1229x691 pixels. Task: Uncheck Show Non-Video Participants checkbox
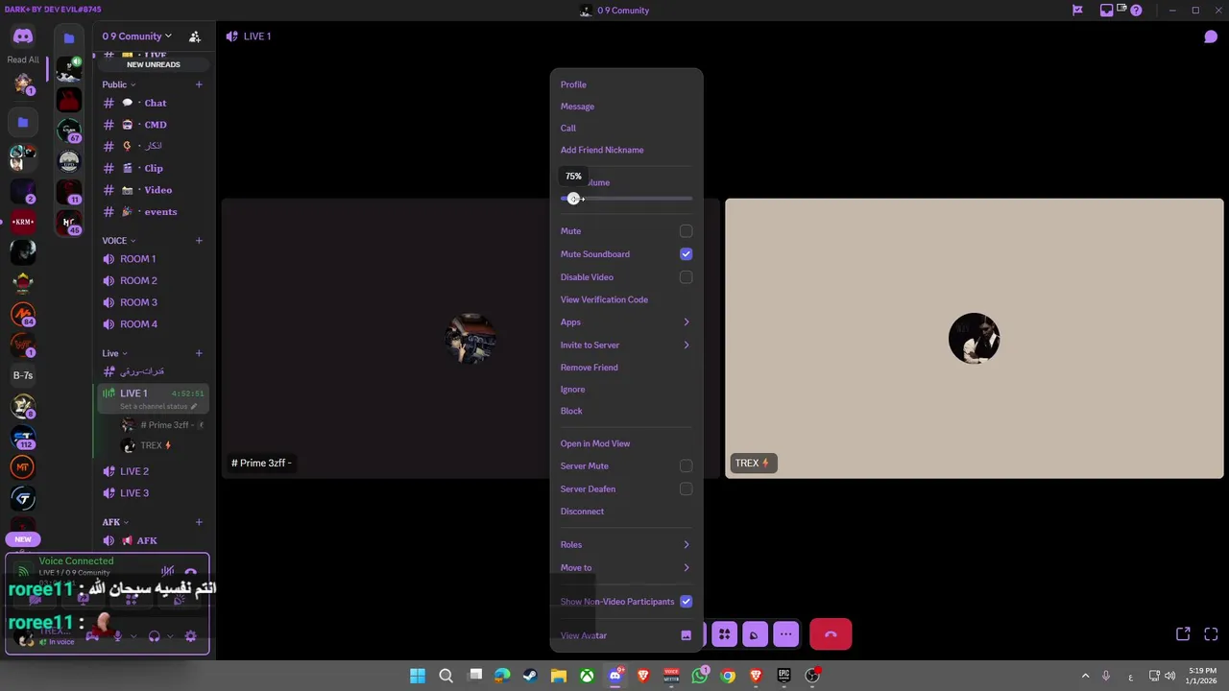686,602
